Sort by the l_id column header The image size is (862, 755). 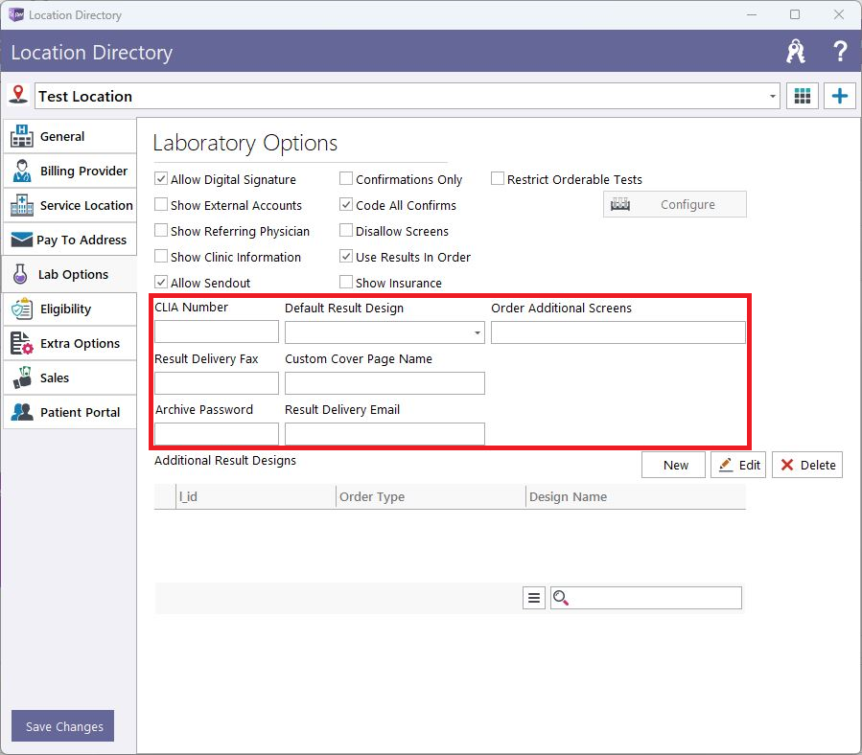coord(256,496)
